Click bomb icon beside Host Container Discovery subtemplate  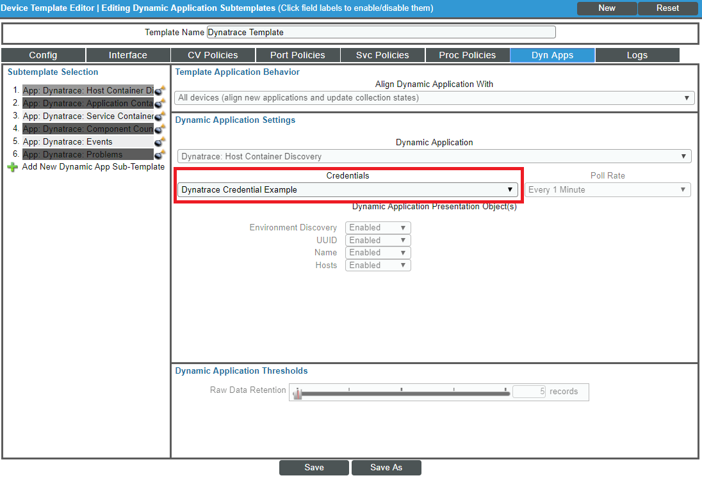[160, 90]
